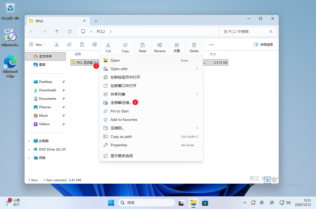The width and height of the screenshot is (316, 209).
Task: Expand the DVD Drive (D:) node
Action: [x=29, y=149]
